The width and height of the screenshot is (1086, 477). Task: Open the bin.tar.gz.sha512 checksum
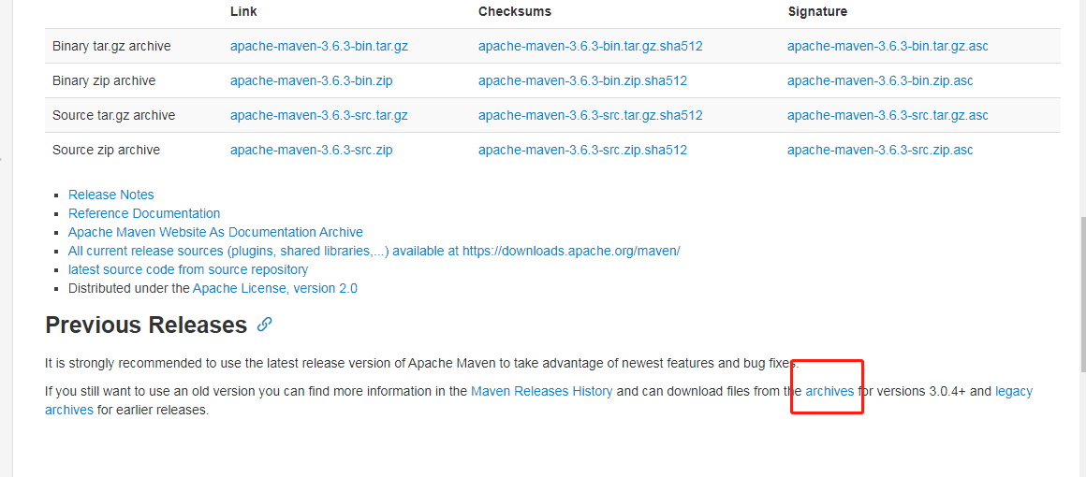coord(590,46)
